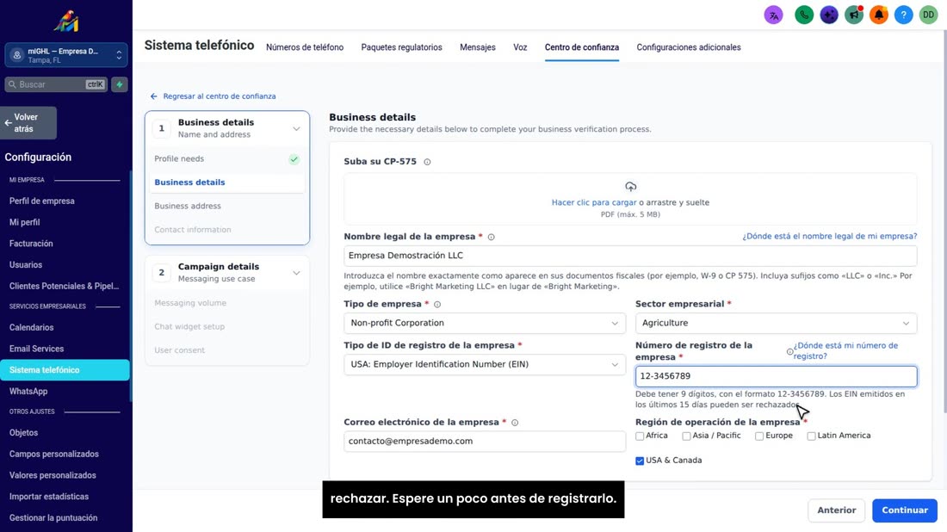This screenshot has width=947, height=532.
Task: Open Email Services in sidebar
Action: pos(36,349)
